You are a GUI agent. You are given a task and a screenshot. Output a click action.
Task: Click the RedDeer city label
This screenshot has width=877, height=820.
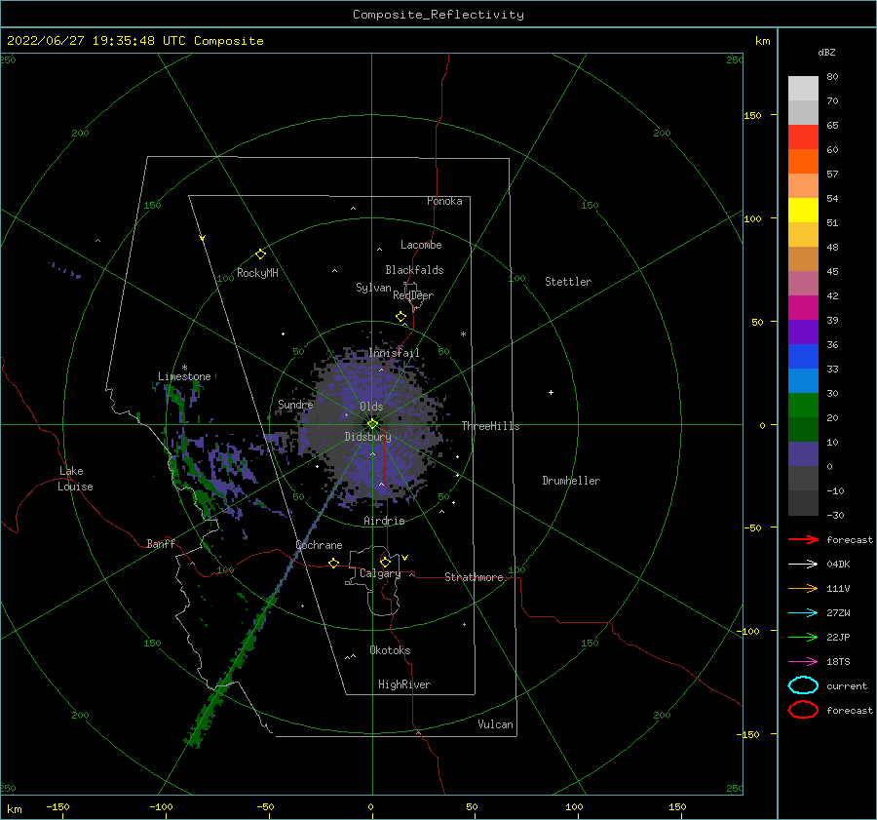pyautogui.click(x=413, y=295)
